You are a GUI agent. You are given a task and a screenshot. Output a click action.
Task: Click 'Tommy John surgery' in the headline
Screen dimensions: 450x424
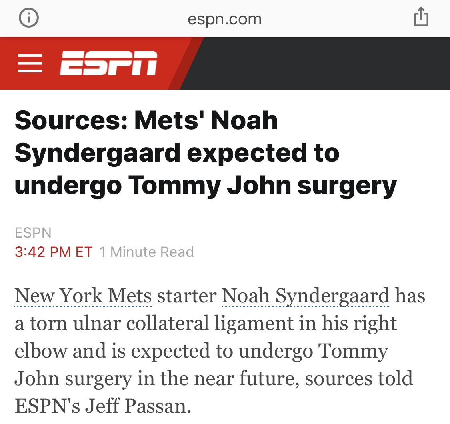263,186
